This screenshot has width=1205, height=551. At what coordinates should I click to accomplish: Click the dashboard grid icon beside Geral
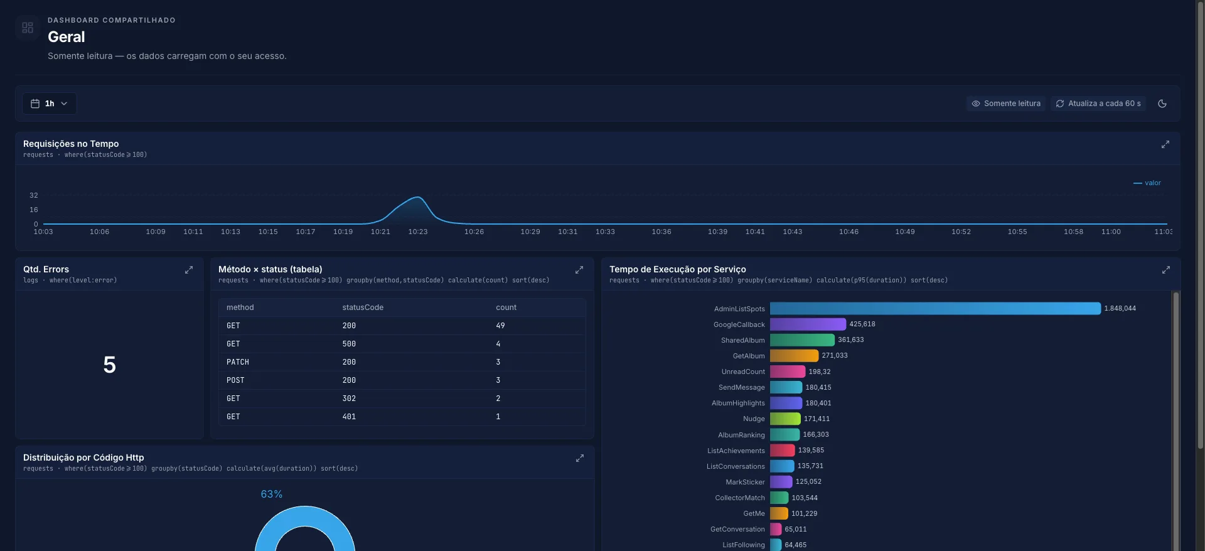coord(28,28)
